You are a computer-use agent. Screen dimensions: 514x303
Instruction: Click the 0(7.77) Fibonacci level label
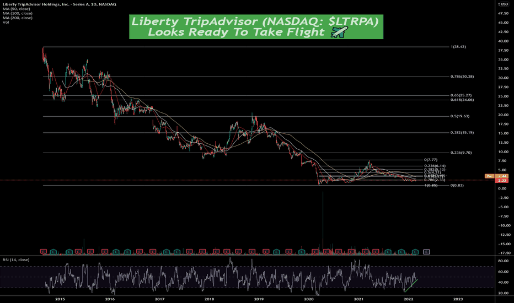click(x=431, y=160)
